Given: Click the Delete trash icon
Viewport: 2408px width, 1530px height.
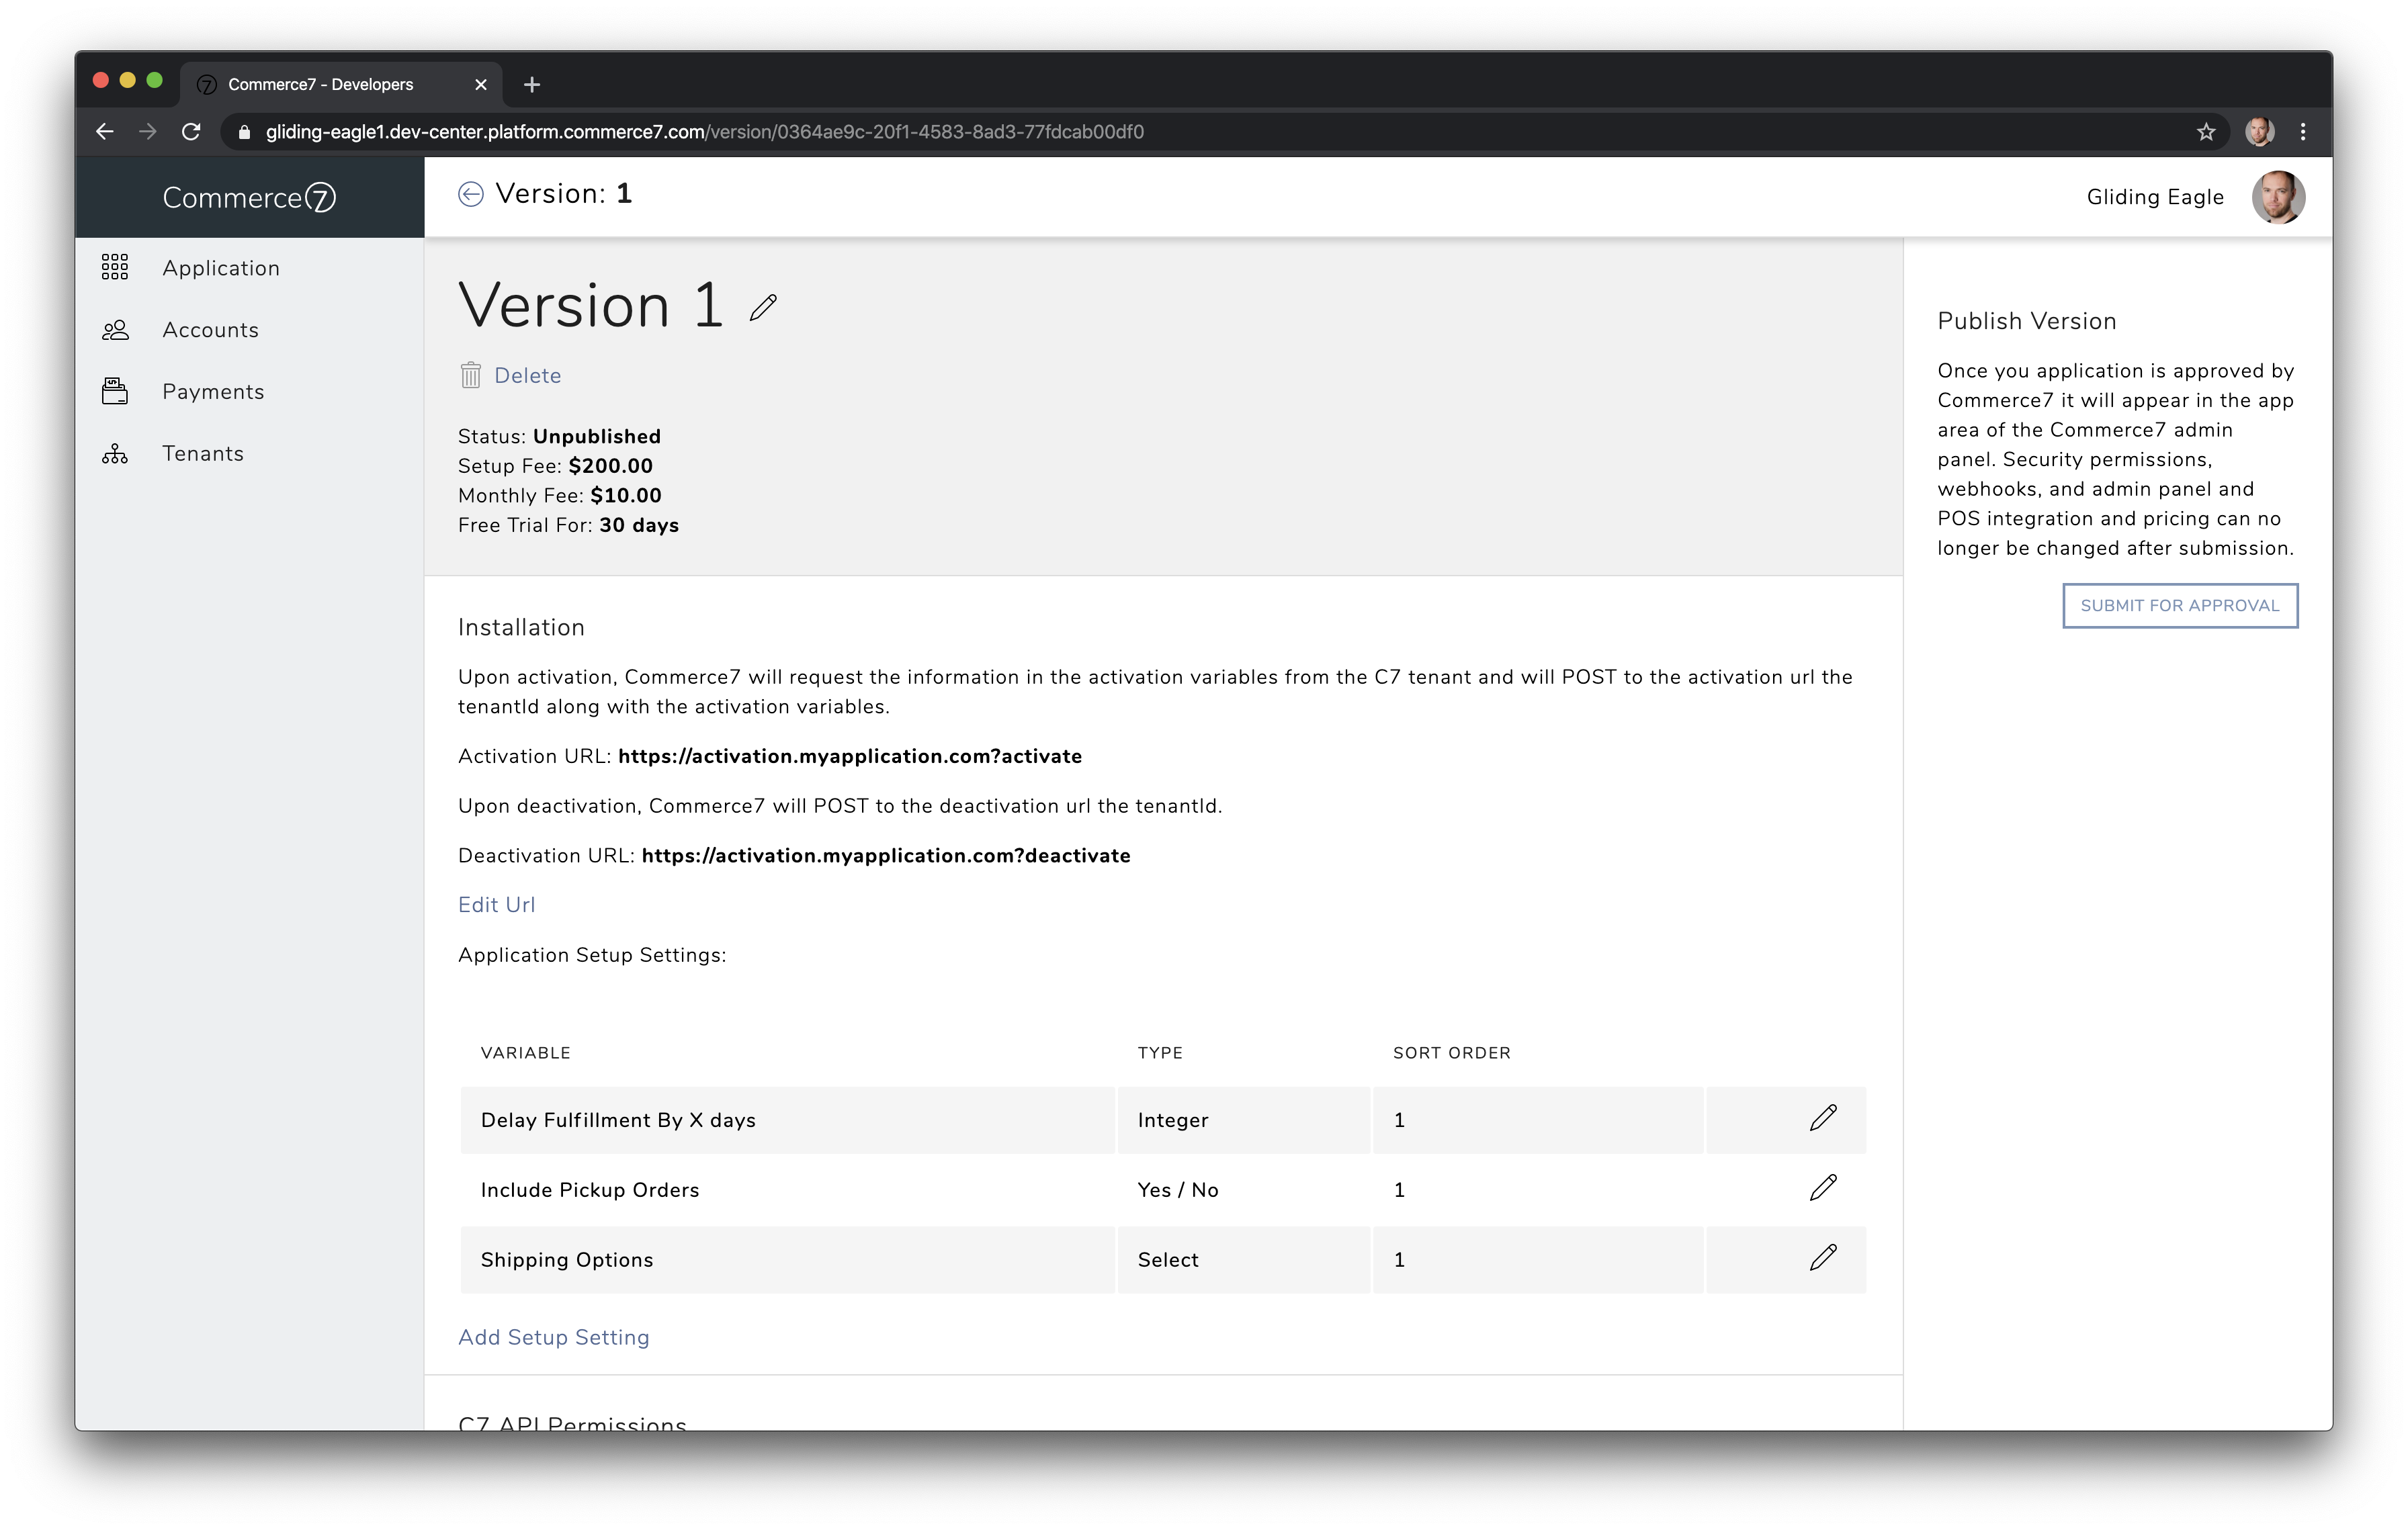Looking at the screenshot, I should click(x=471, y=375).
